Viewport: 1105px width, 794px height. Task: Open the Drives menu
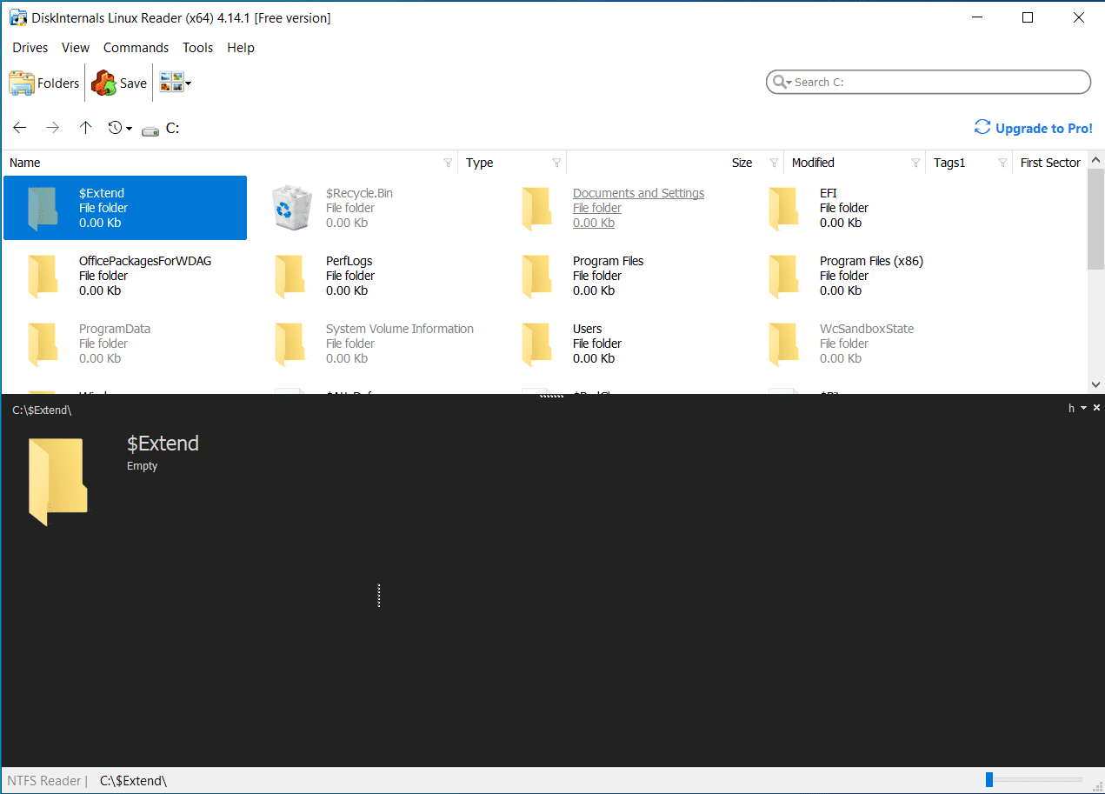(x=30, y=48)
